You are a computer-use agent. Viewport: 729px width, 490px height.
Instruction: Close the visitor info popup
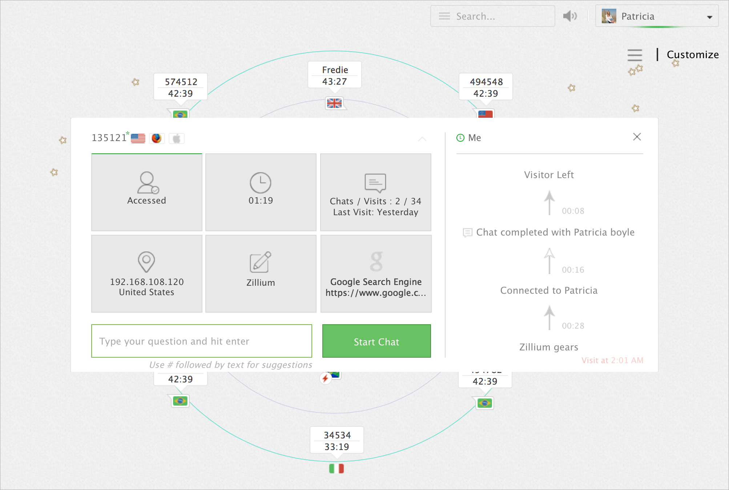[x=637, y=137]
